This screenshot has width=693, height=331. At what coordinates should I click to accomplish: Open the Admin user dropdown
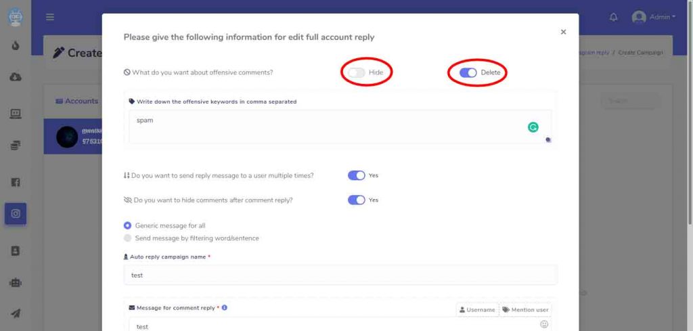654,17
